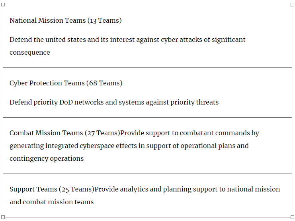
Task: Click the word 'consequence' in first row
Action: tap(30, 52)
